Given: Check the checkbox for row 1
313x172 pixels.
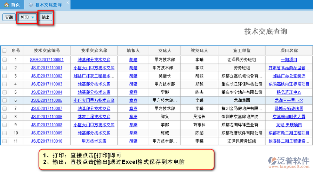Looking at the screenshot, I should (4, 60).
